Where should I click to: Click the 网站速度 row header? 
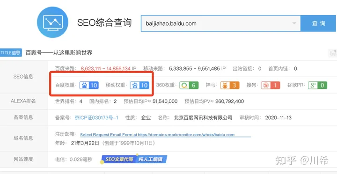point(23,159)
